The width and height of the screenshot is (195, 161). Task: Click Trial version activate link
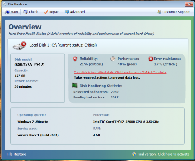pos(163,154)
